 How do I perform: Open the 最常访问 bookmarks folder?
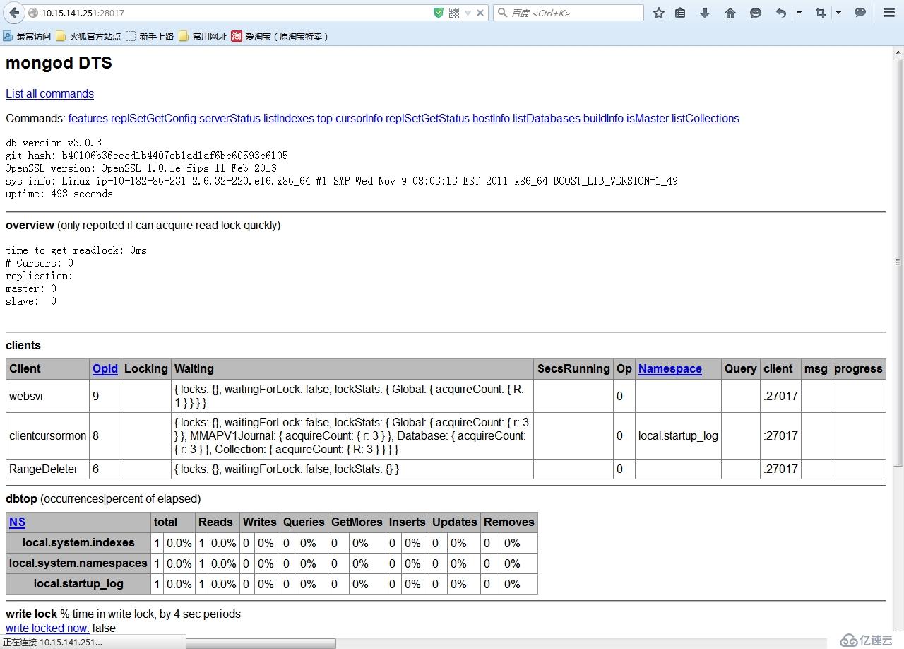(x=27, y=36)
